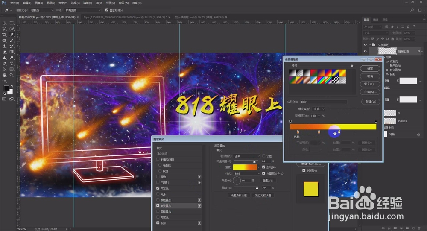Toggle Quick Mask mode icon
Image resolution: width=427 pixels, height=231 pixels.
[4, 99]
